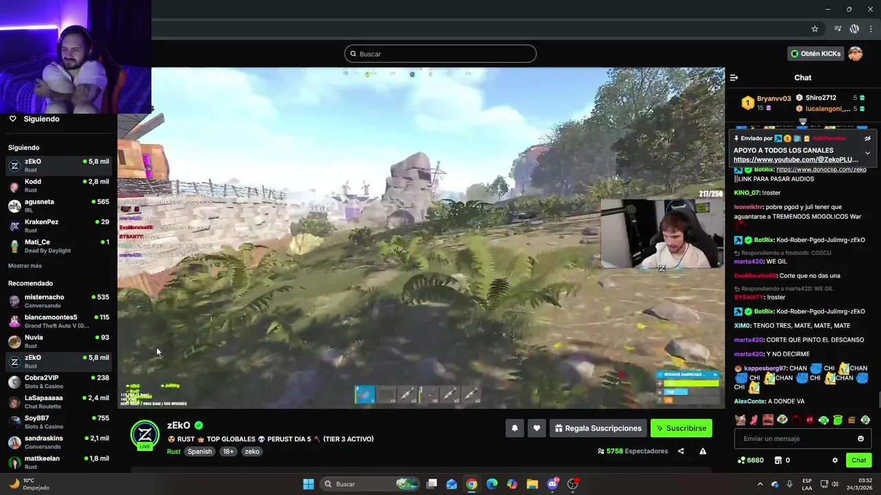Click the green Chat send button
Viewport: 881px width, 495px height.
[859, 461]
